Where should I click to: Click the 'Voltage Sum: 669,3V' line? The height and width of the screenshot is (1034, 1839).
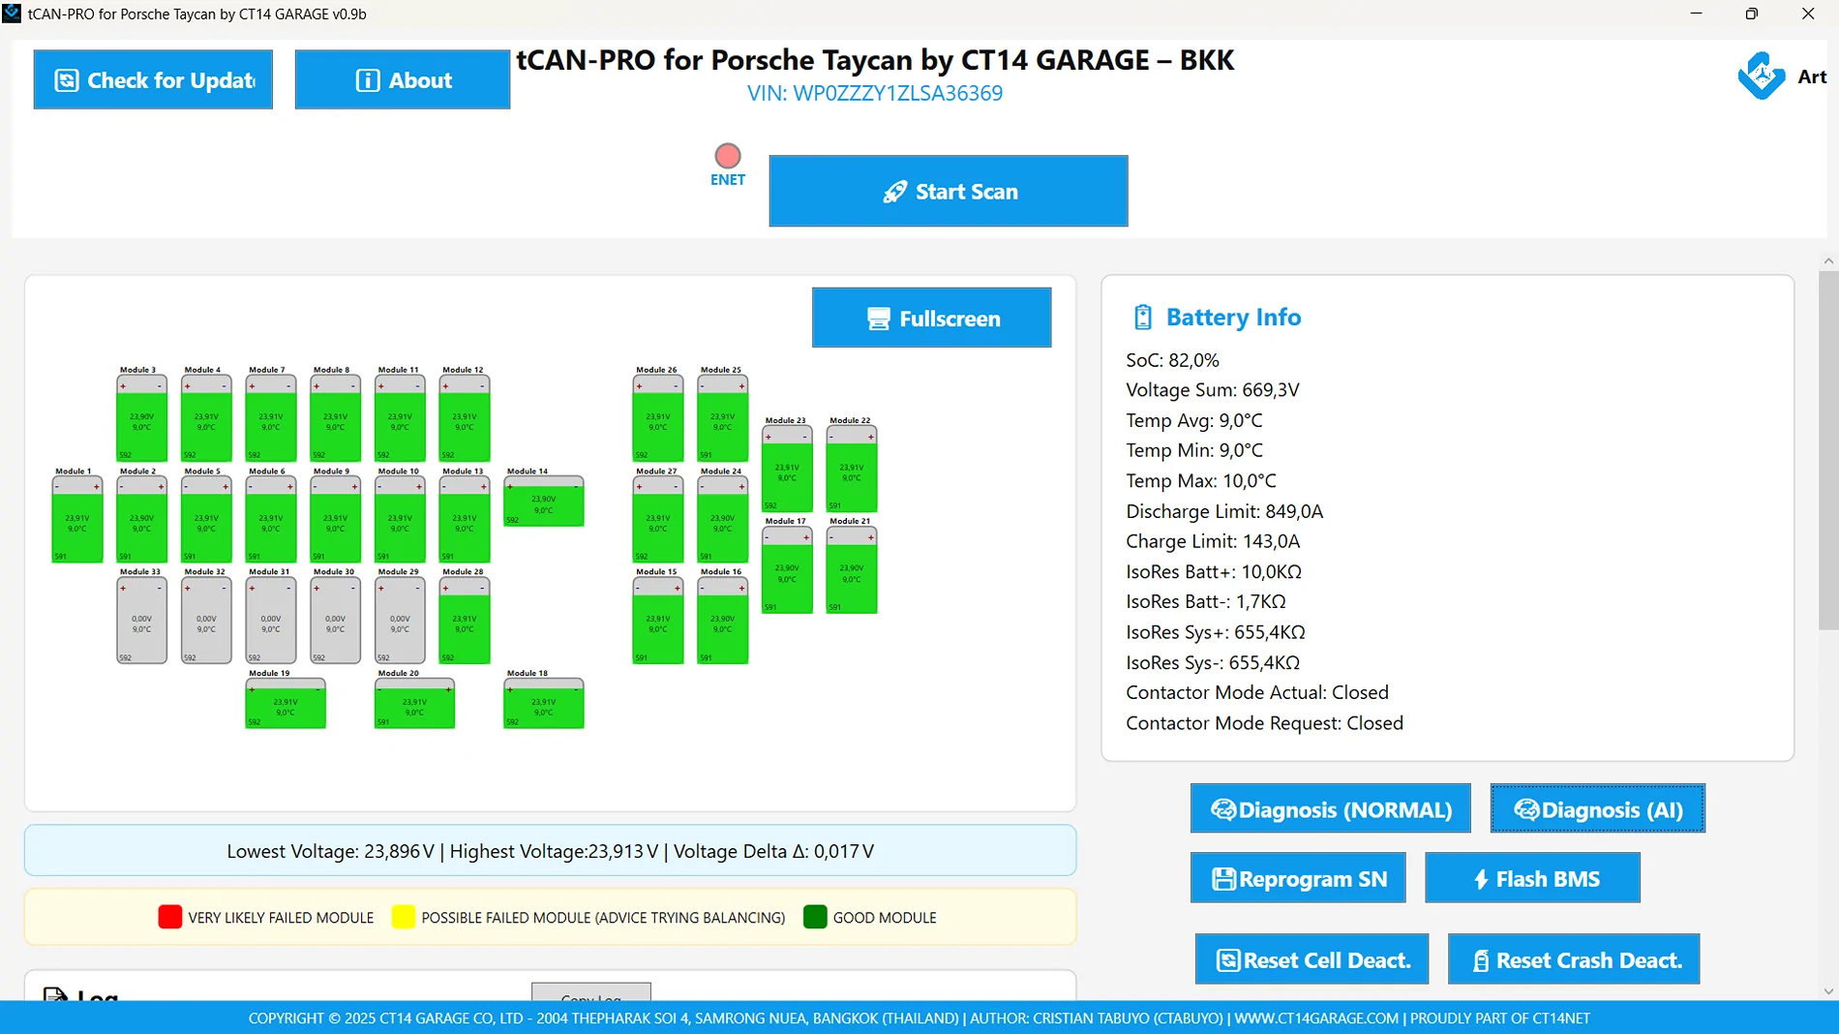1213,390
